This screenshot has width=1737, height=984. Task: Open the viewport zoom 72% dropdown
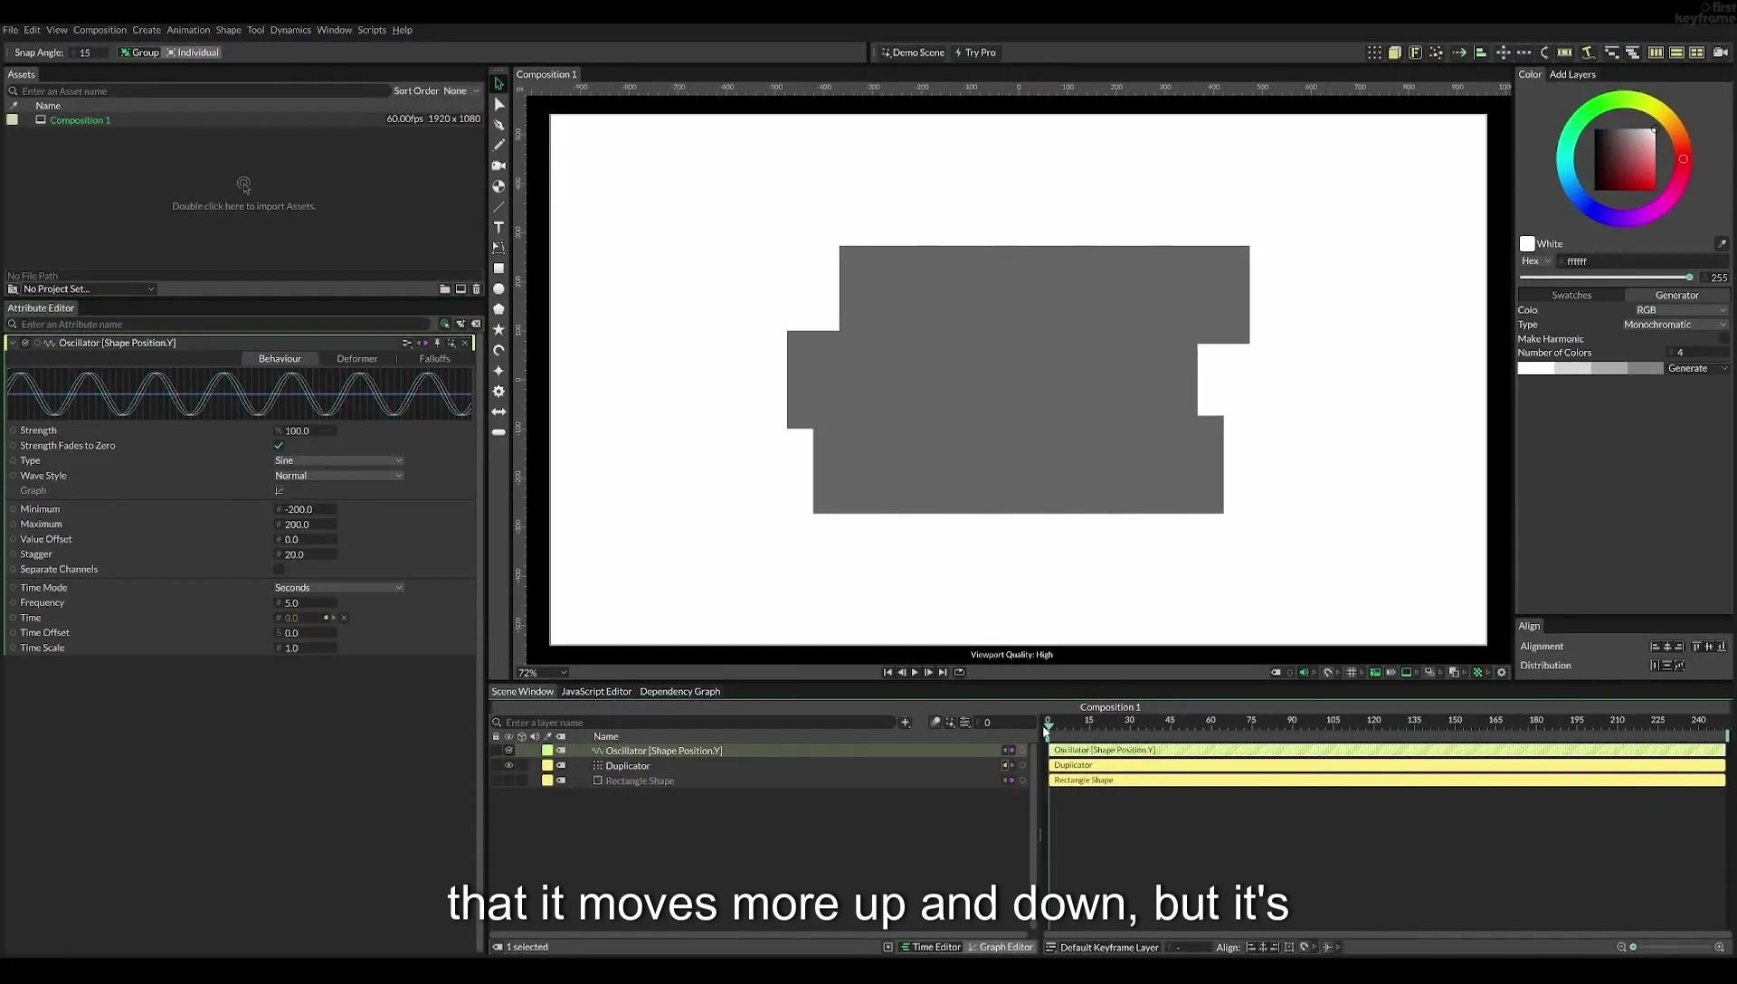click(542, 673)
